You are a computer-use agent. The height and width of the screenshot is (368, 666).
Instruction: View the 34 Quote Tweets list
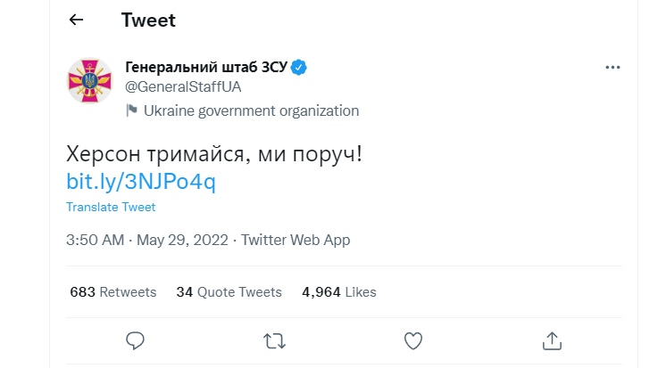click(x=229, y=292)
